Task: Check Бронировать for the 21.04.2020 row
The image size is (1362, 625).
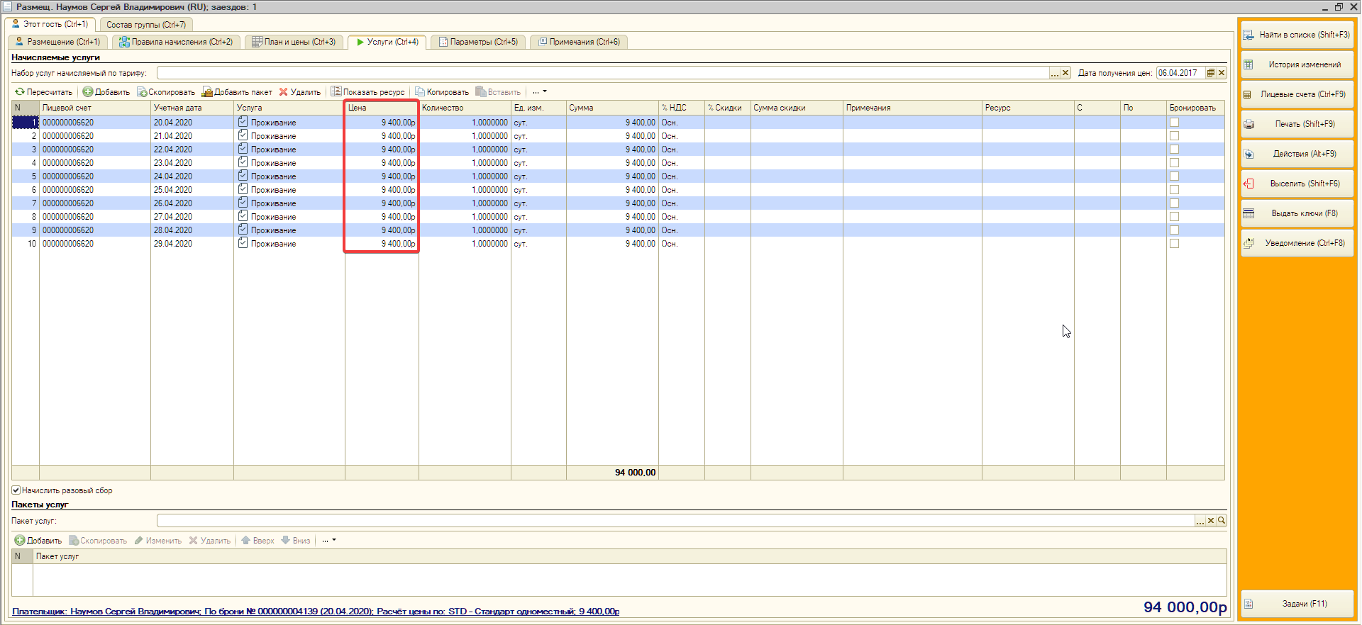Action: [x=1174, y=136]
